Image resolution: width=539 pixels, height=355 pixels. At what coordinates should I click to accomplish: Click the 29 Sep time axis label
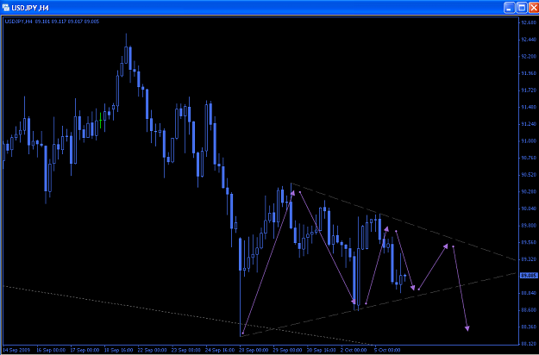(x=288, y=350)
